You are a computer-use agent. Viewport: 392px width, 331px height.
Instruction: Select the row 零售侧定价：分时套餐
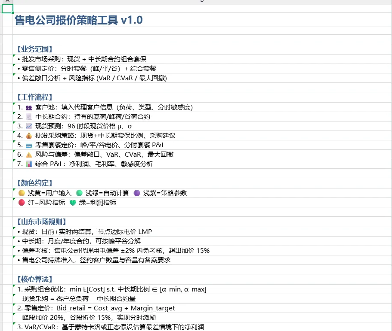click(x=202, y=68)
